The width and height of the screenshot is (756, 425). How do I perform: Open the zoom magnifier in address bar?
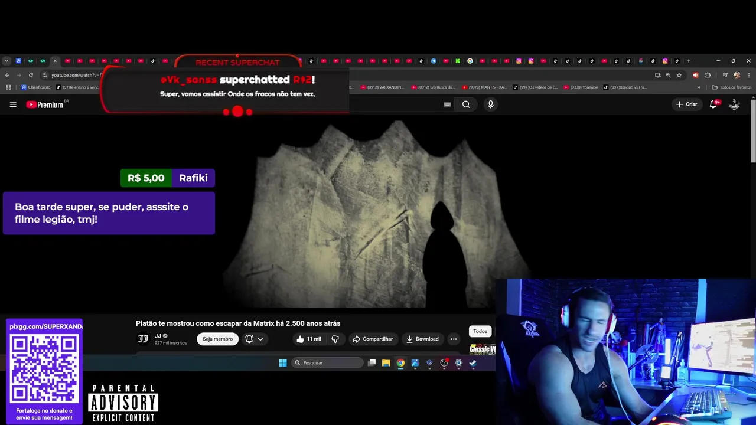point(669,75)
